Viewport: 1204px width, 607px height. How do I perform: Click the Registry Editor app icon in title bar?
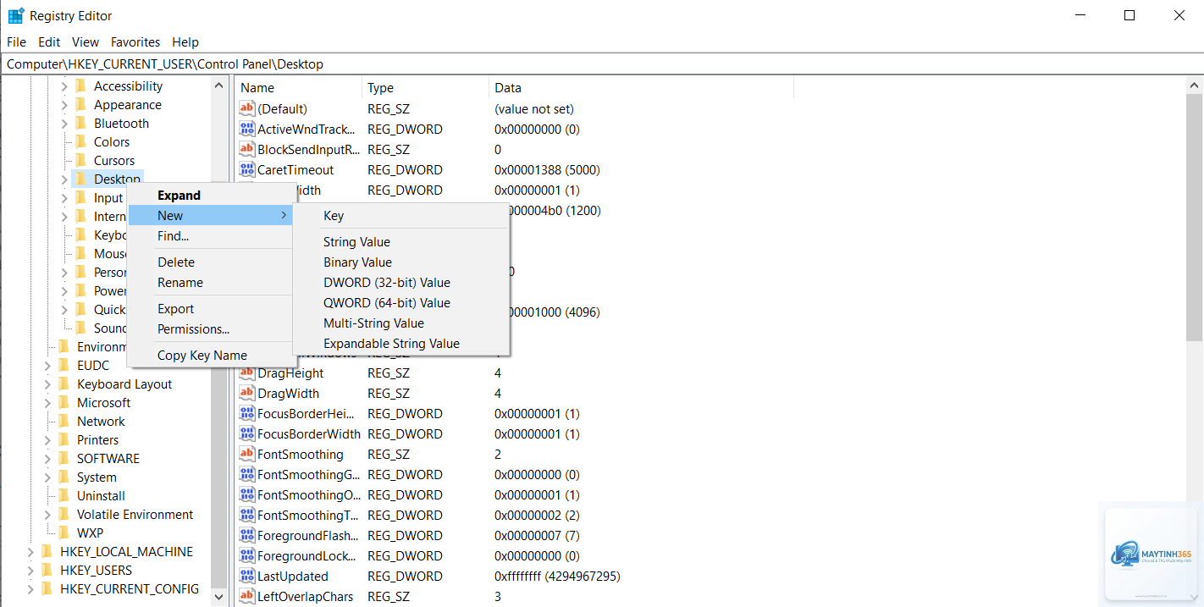pos(15,15)
